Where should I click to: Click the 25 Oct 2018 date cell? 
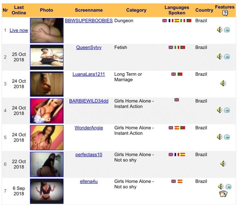19,57
